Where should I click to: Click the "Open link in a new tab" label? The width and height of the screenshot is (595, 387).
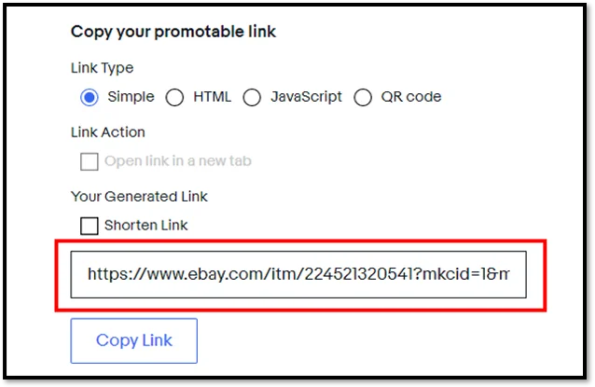click(x=177, y=161)
